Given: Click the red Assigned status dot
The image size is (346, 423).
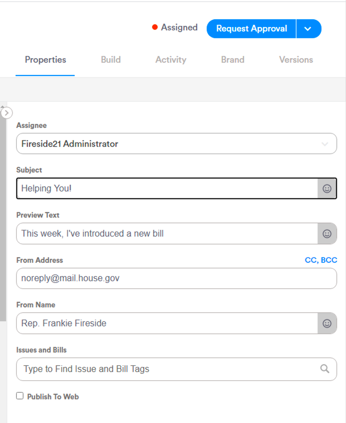Looking at the screenshot, I should (155, 27).
